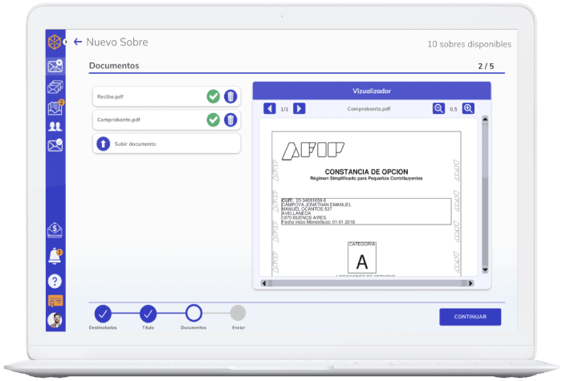Go to next page in viewer

[299, 108]
